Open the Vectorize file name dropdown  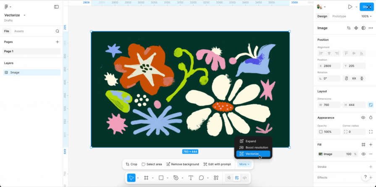click(x=24, y=15)
